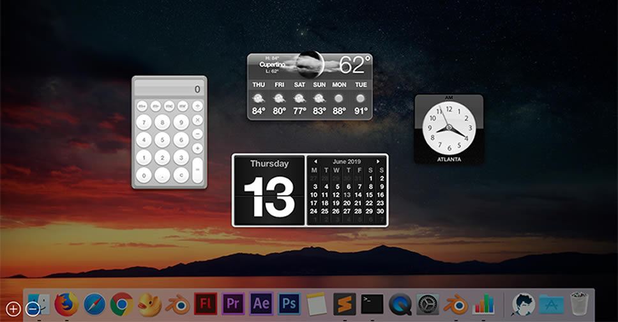The height and width of the screenshot is (322, 618).
Task: Open Adobe Premiere Pro icon
Action: 233,303
